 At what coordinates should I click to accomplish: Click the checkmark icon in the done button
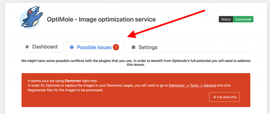(x=215, y=97)
